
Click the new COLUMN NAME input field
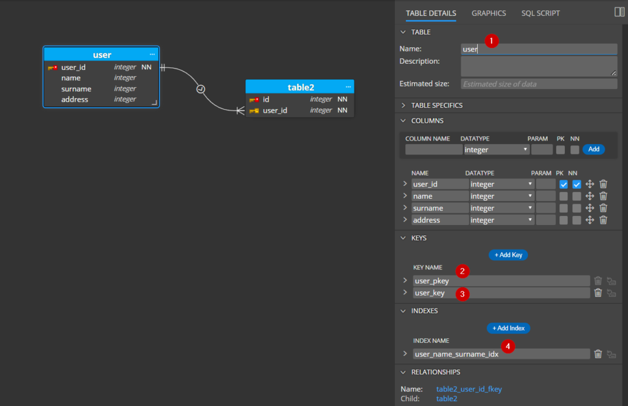tap(434, 150)
